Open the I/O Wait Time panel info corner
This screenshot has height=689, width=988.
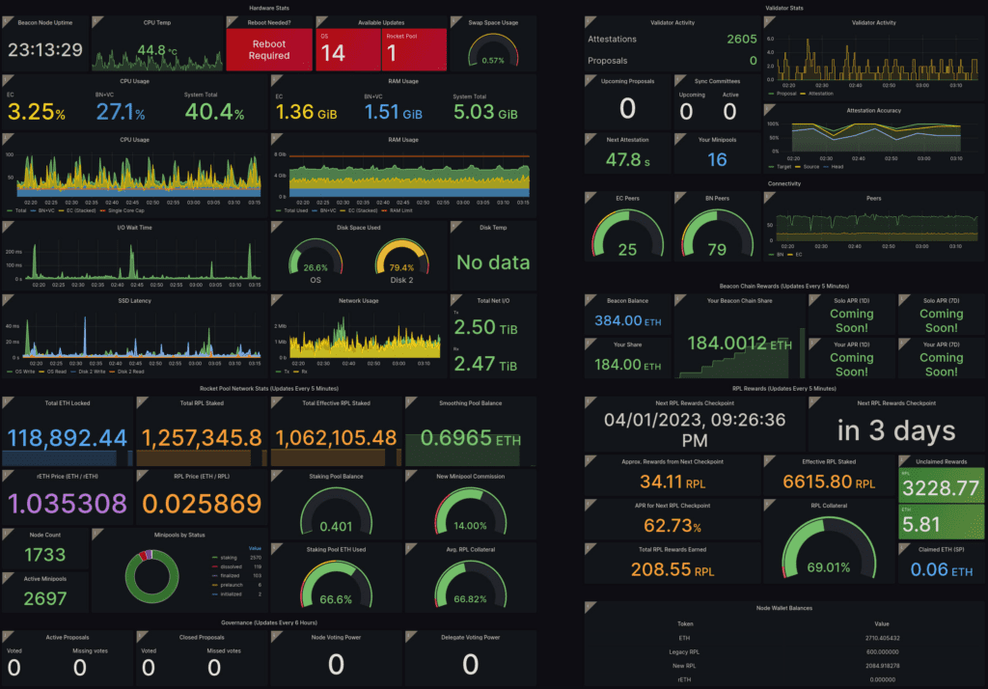point(7,227)
